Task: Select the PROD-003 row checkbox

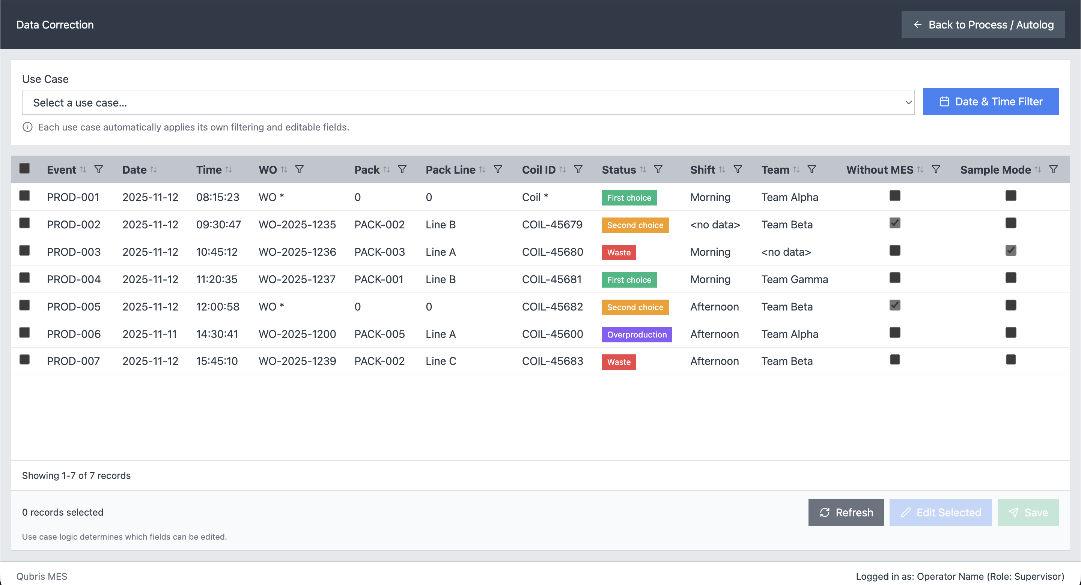Action: point(25,251)
